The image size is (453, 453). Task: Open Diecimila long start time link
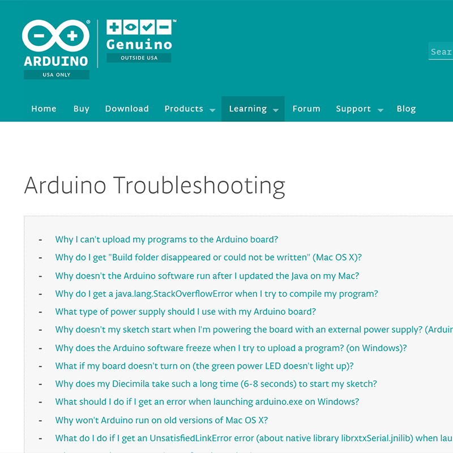pyautogui.click(x=216, y=384)
